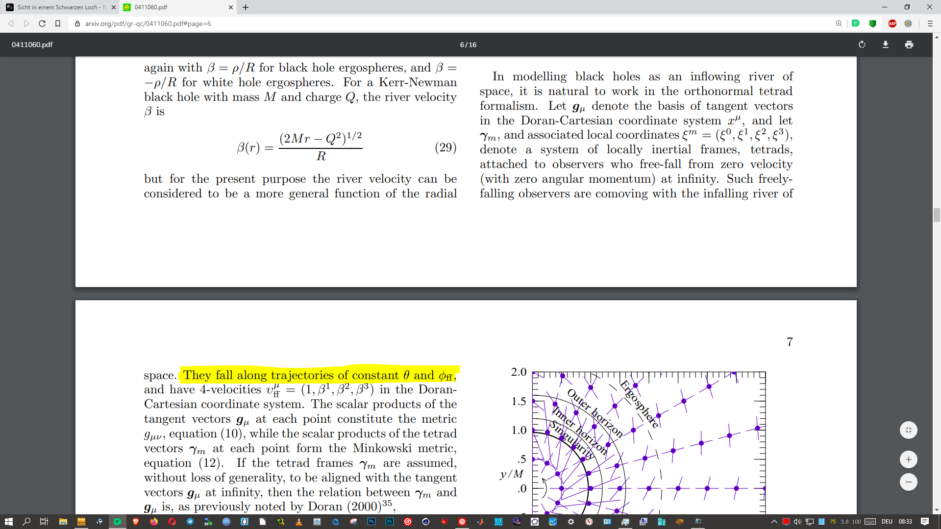Close the 'Sicht in einem Schwarzen Loch' tab
Image resolution: width=941 pixels, height=529 pixels.
point(114,7)
